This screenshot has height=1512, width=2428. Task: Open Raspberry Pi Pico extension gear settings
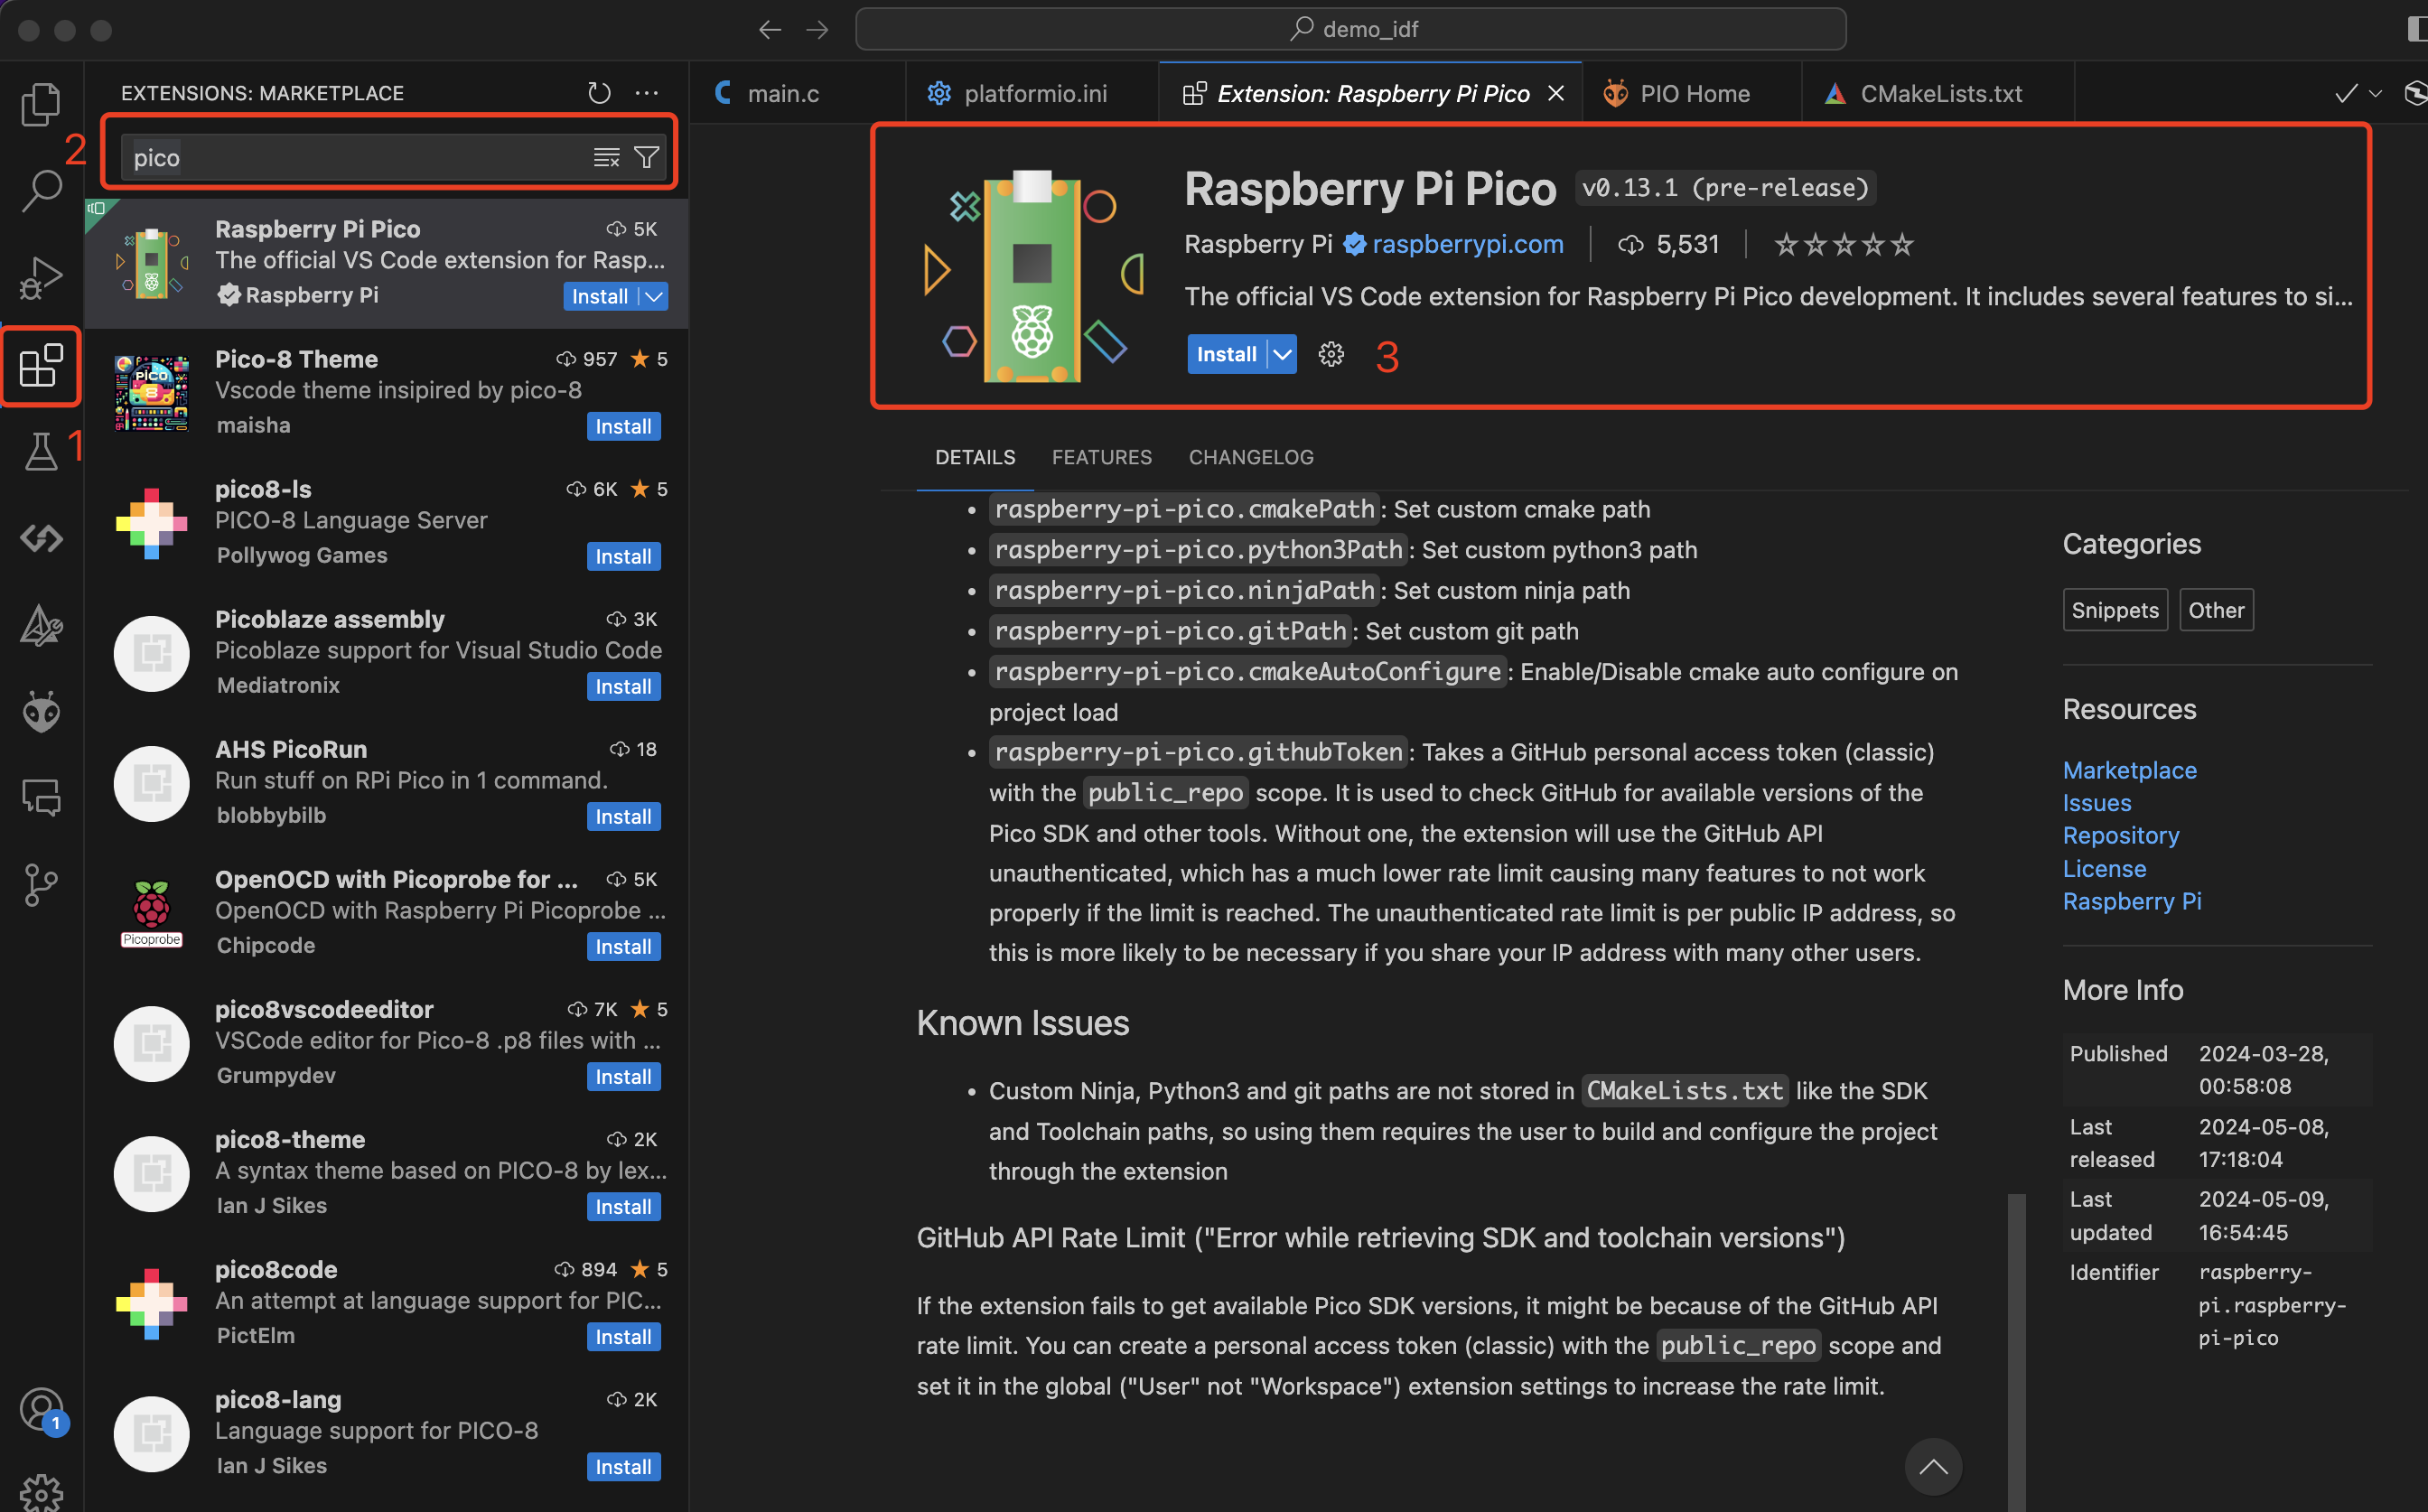tap(1331, 354)
